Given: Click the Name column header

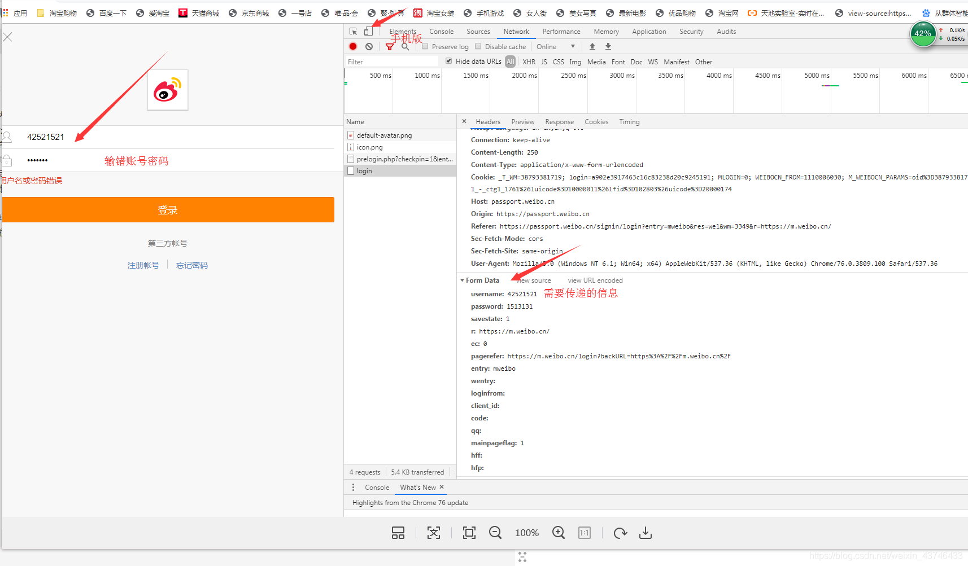Looking at the screenshot, I should (400, 122).
